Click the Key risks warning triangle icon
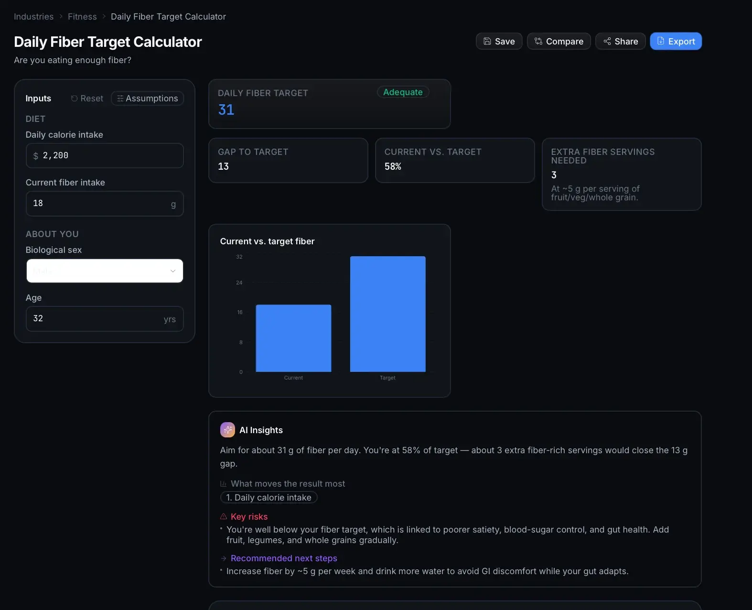752x610 pixels. click(x=223, y=516)
